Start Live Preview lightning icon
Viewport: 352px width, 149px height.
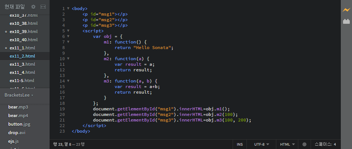click(346, 10)
